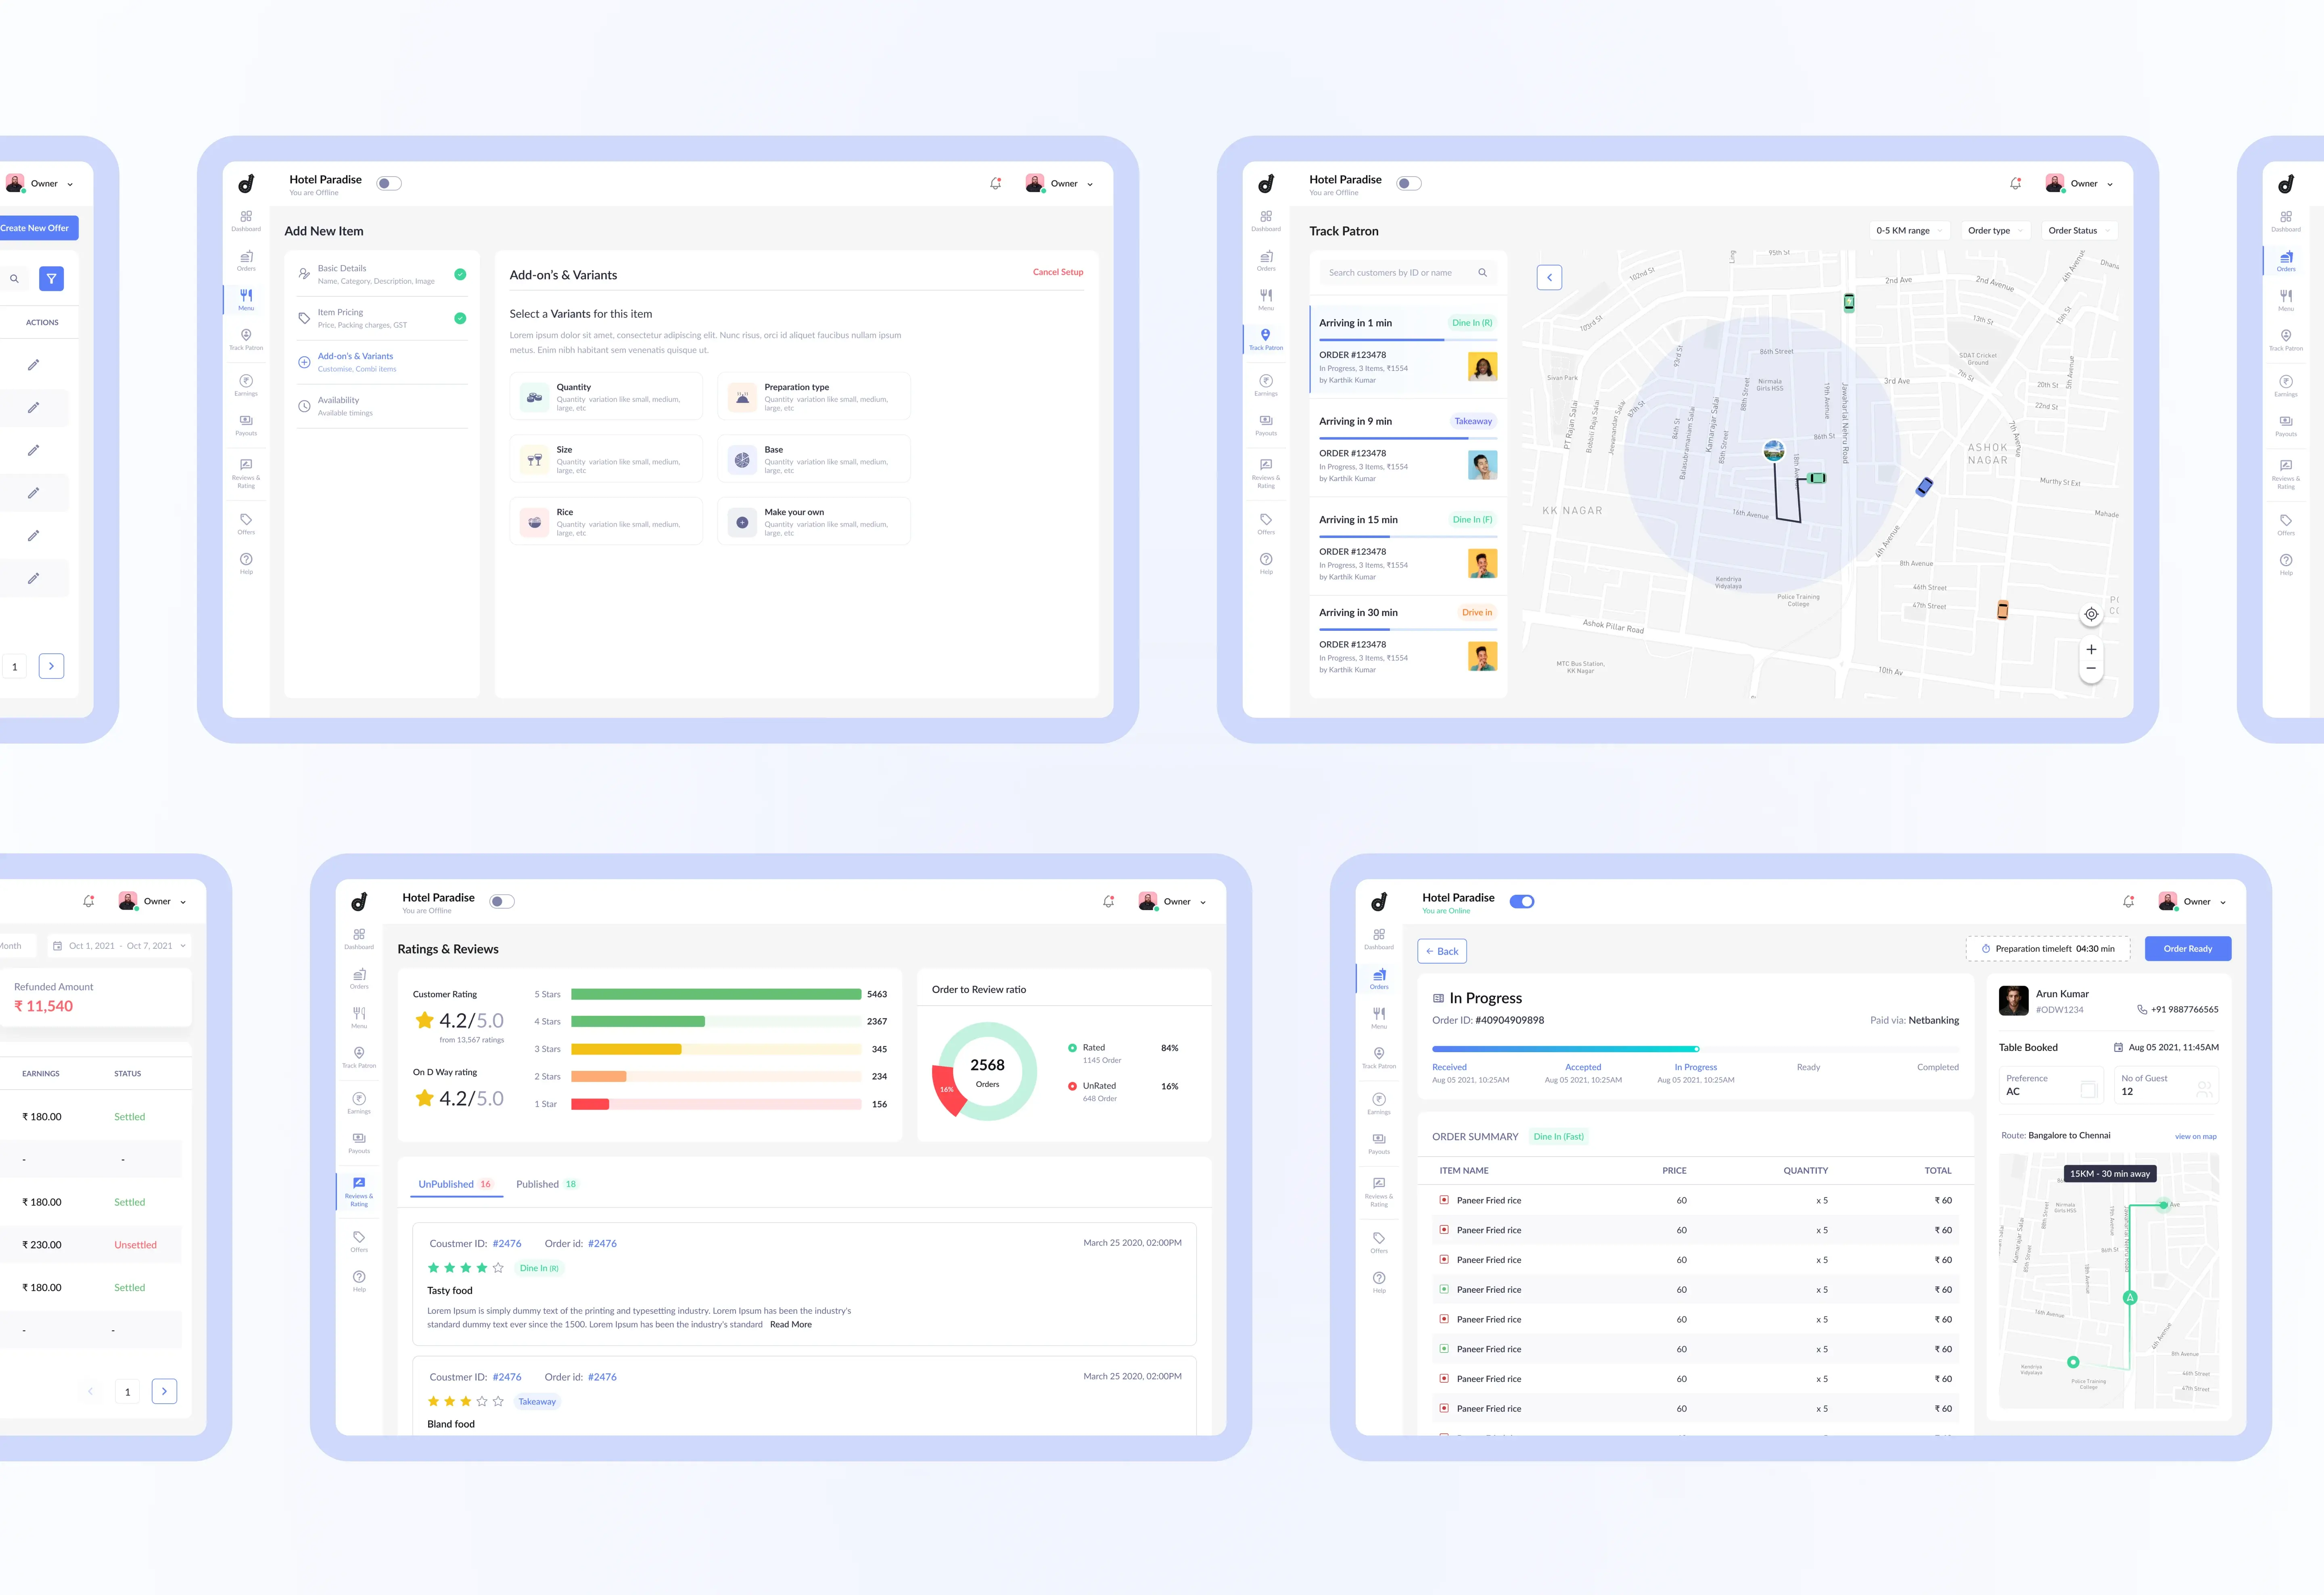Open Offers in Ratings & Reviews sidebar
This screenshot has width=2324, height=1595.
pos(359,1241)
